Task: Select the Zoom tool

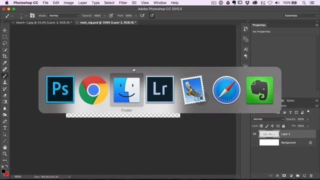Action: pyautogui.click(x=4, y=154)
